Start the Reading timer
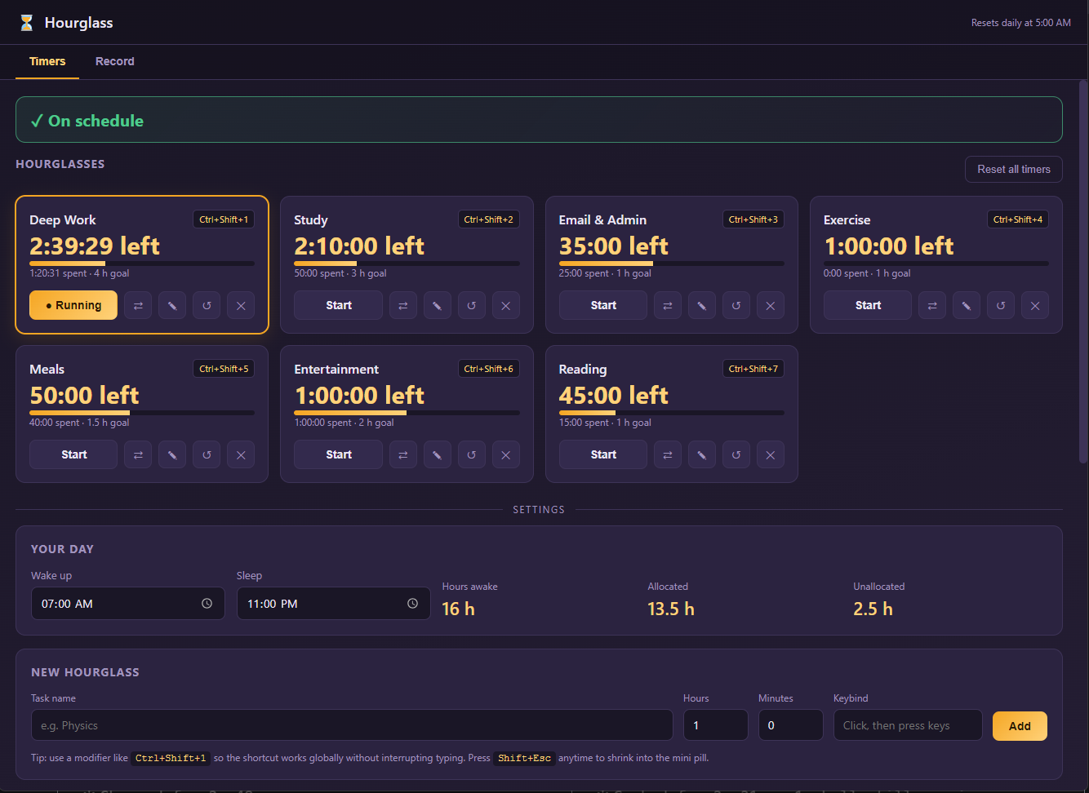This screenshot has width=1089, height=793. [x=602, y=455]
